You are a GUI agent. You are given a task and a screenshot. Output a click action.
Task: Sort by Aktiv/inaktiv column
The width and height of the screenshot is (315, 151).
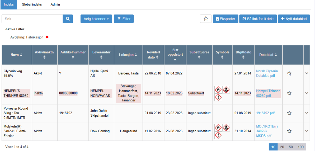[44, 55]
